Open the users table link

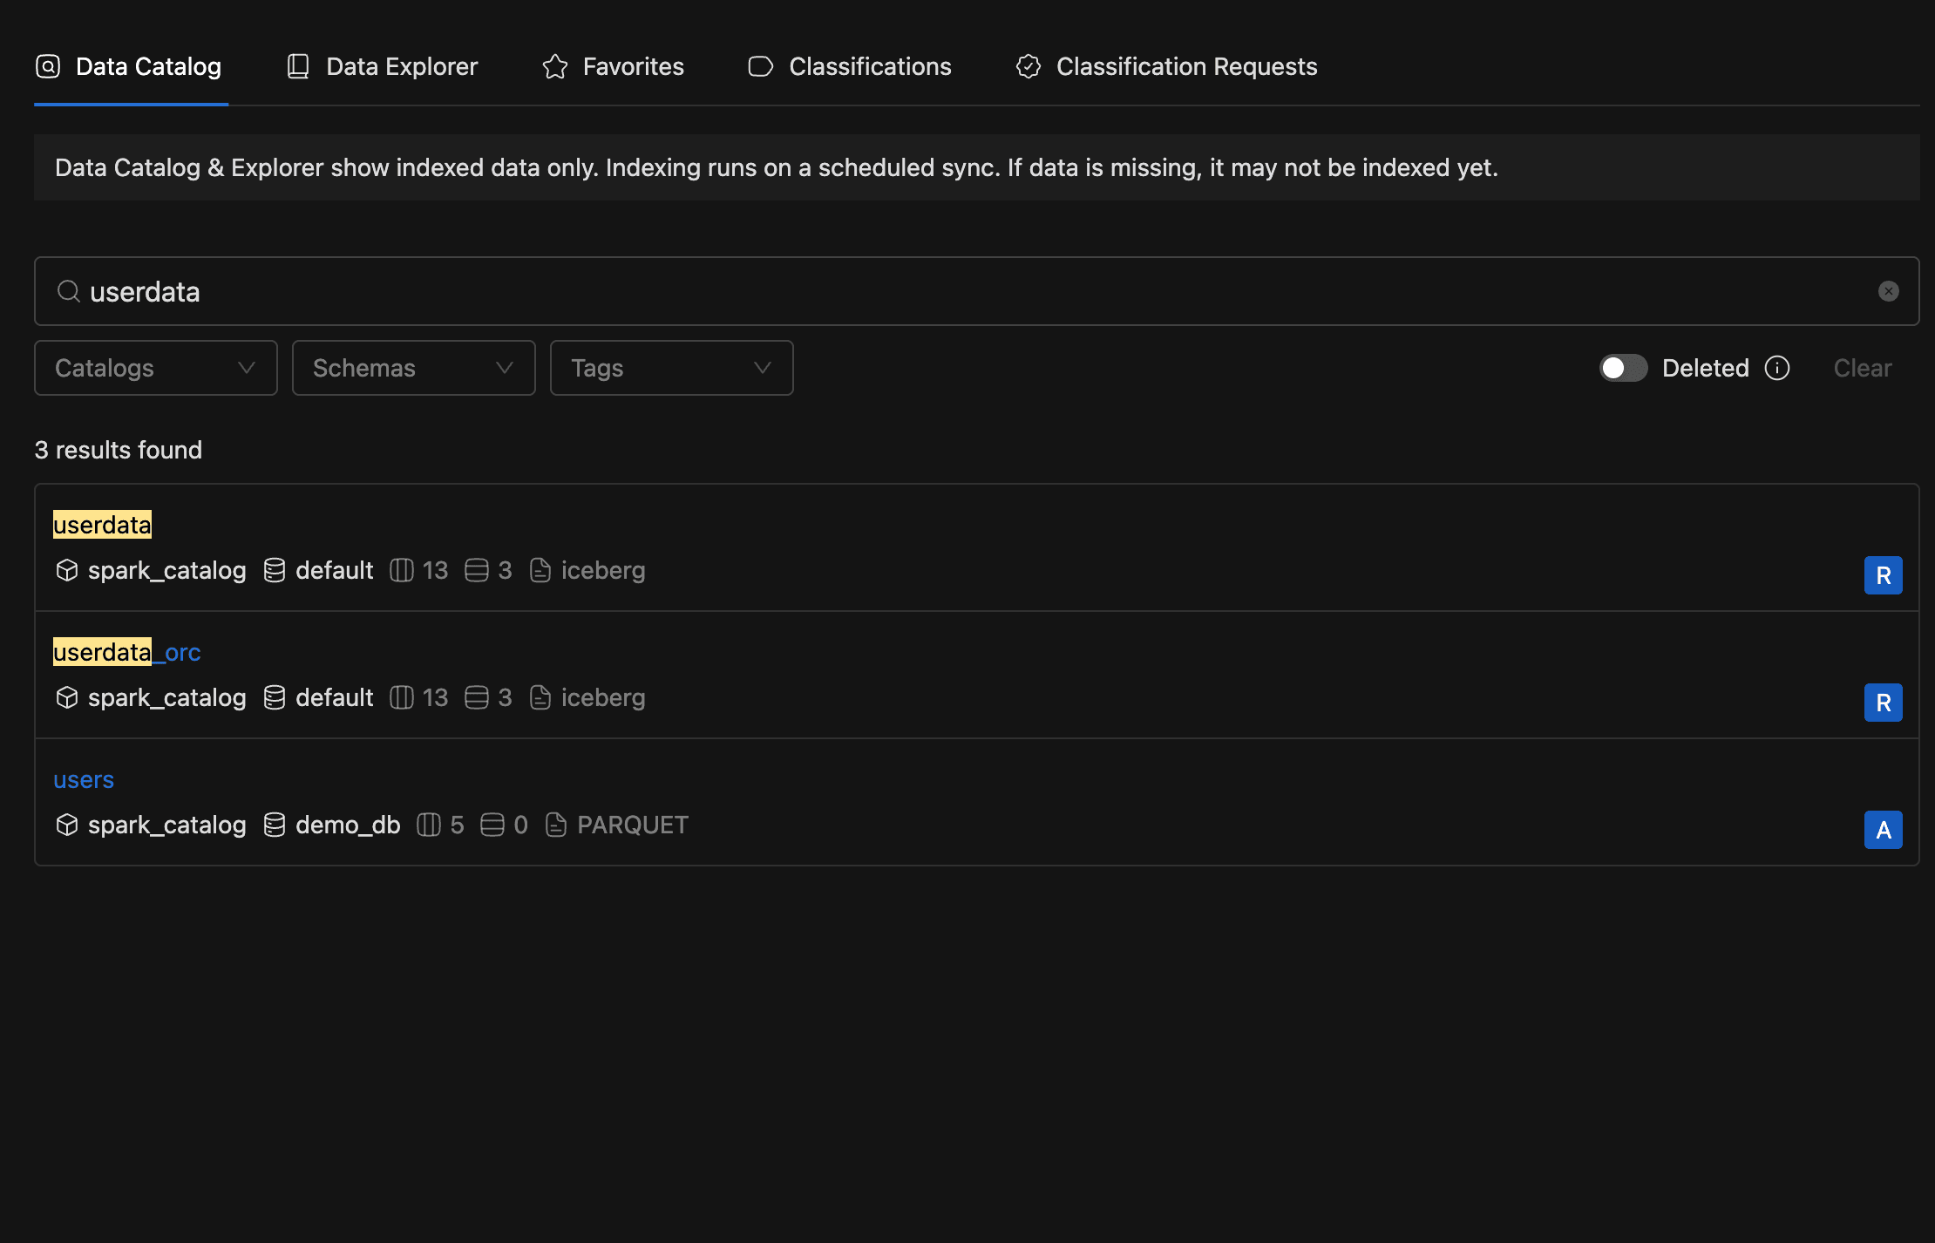(83, 779)
